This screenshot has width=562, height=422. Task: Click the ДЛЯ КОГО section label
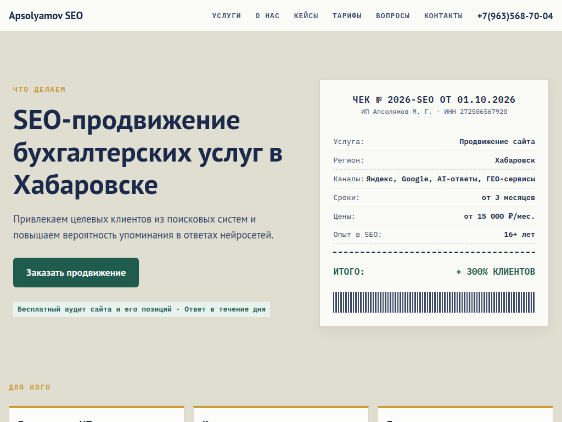point(30,387)
